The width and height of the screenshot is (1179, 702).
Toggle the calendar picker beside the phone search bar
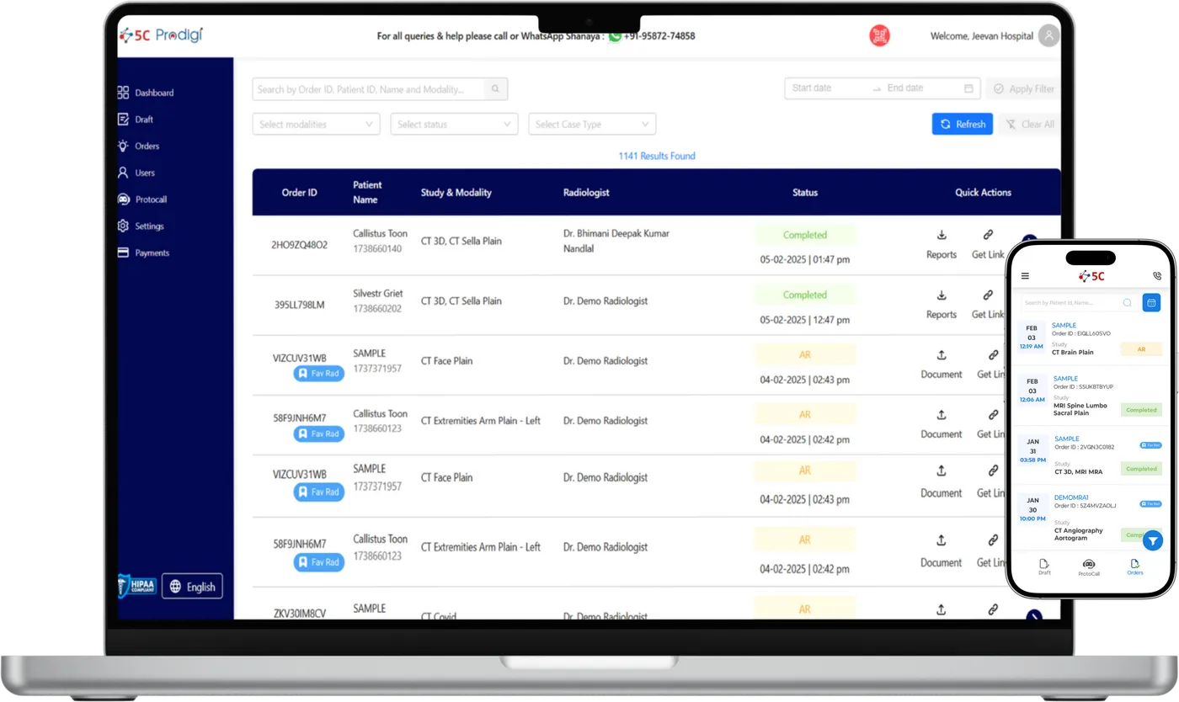1151,302
